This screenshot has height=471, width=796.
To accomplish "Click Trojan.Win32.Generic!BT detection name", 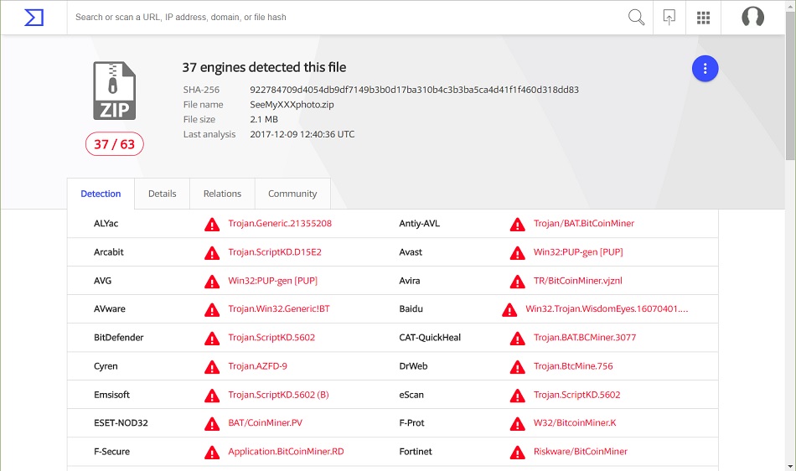I will click(x=279, y=308).
